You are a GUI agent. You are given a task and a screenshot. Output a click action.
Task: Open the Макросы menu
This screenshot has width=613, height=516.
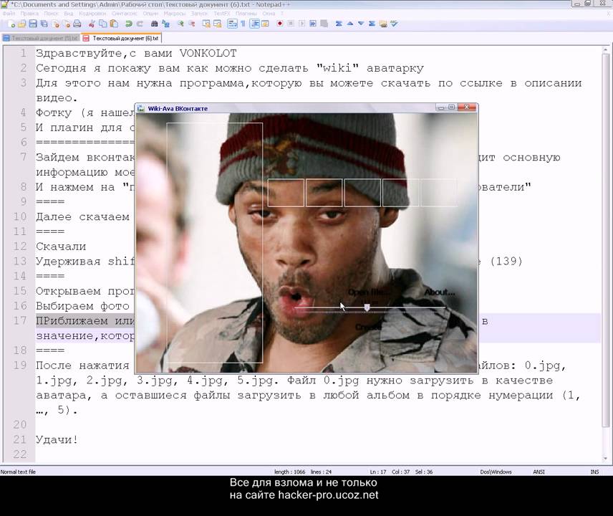click(174, 14)
